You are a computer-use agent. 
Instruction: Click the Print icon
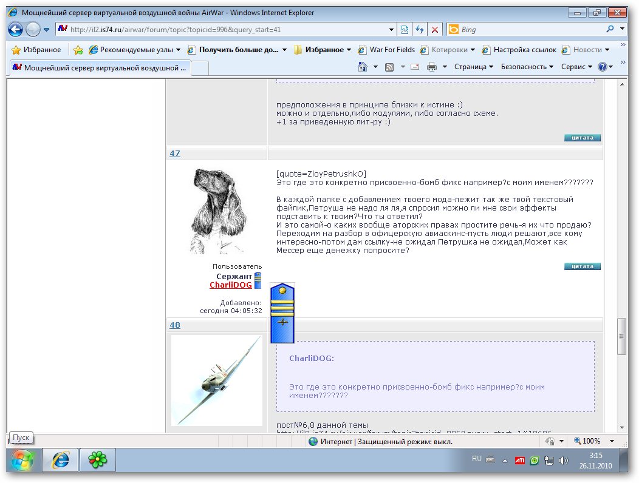[432, 67]
